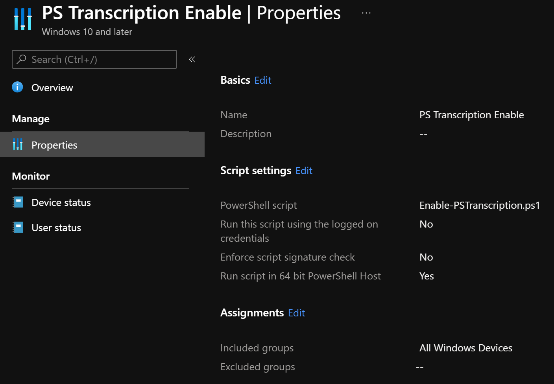
Task: Click the PS Transcription Enable name value
Action: [471, 115]
